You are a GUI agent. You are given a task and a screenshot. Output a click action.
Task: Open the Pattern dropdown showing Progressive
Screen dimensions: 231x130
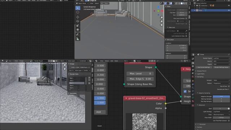pos(221,83)
